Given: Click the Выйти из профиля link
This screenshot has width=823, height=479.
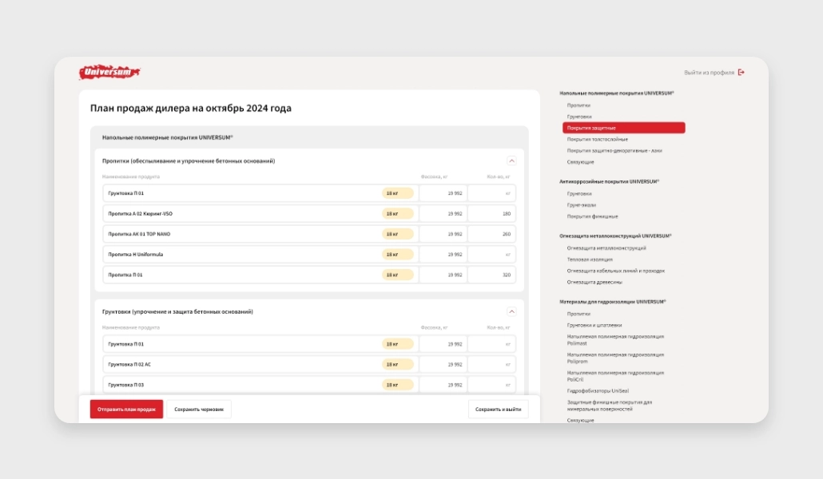Looking at the screenshot, I should 709,73.
